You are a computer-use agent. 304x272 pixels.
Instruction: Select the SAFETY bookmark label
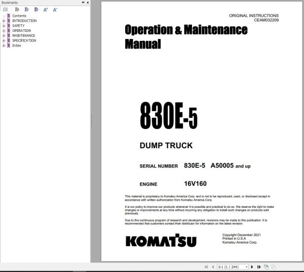(x=18, y=26)
